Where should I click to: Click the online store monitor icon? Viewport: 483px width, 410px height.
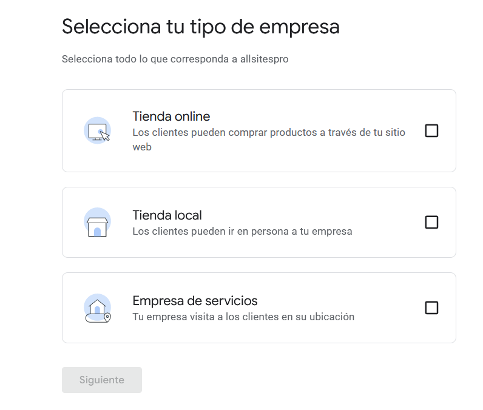click(x=97, y=131)
